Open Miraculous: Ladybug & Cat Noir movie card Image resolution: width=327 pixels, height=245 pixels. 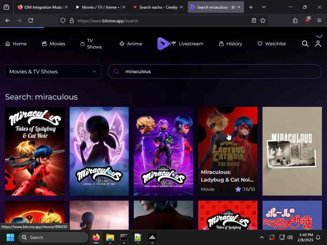coord(228,151)
